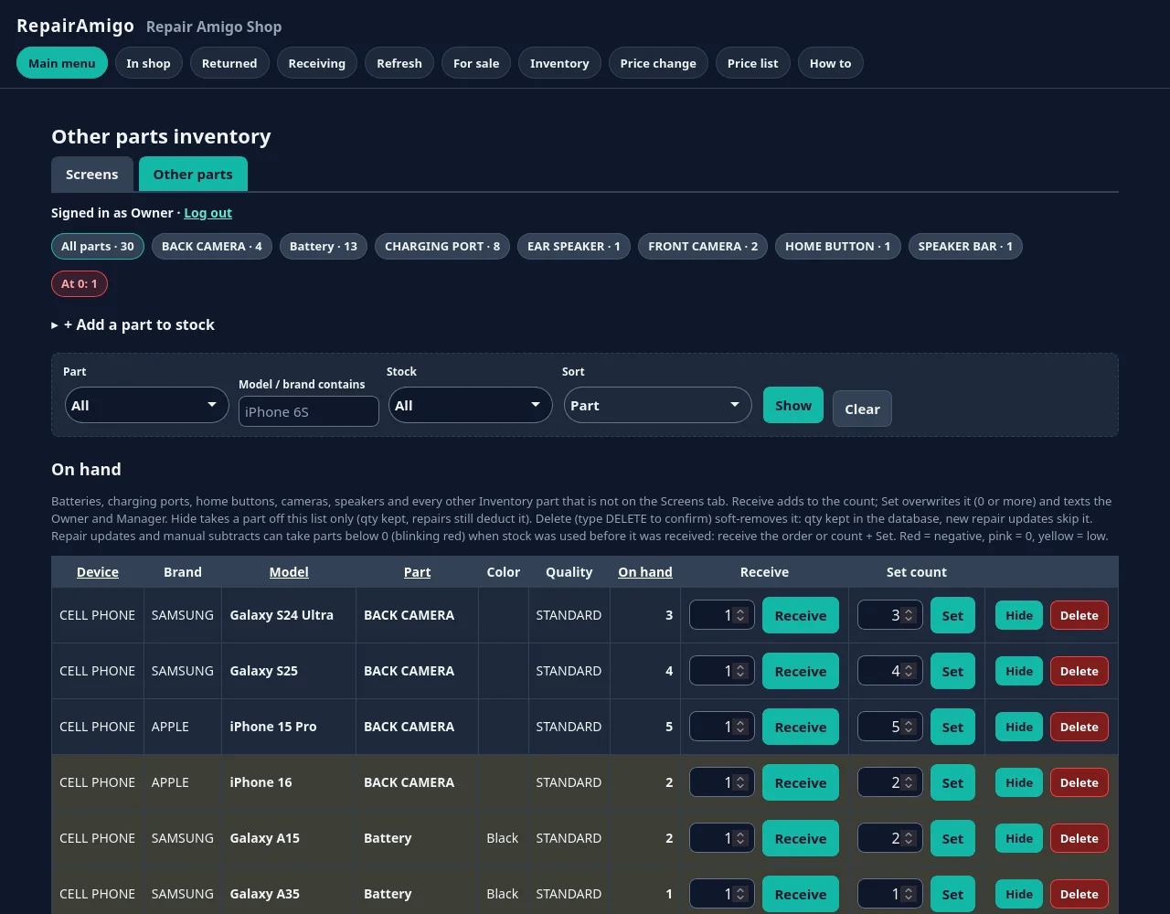Focus the Model / brand contains field

point(309,411)
